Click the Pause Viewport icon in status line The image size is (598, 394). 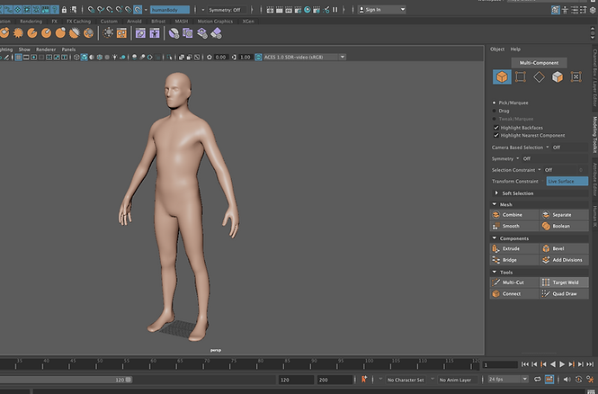coord(335,10)
